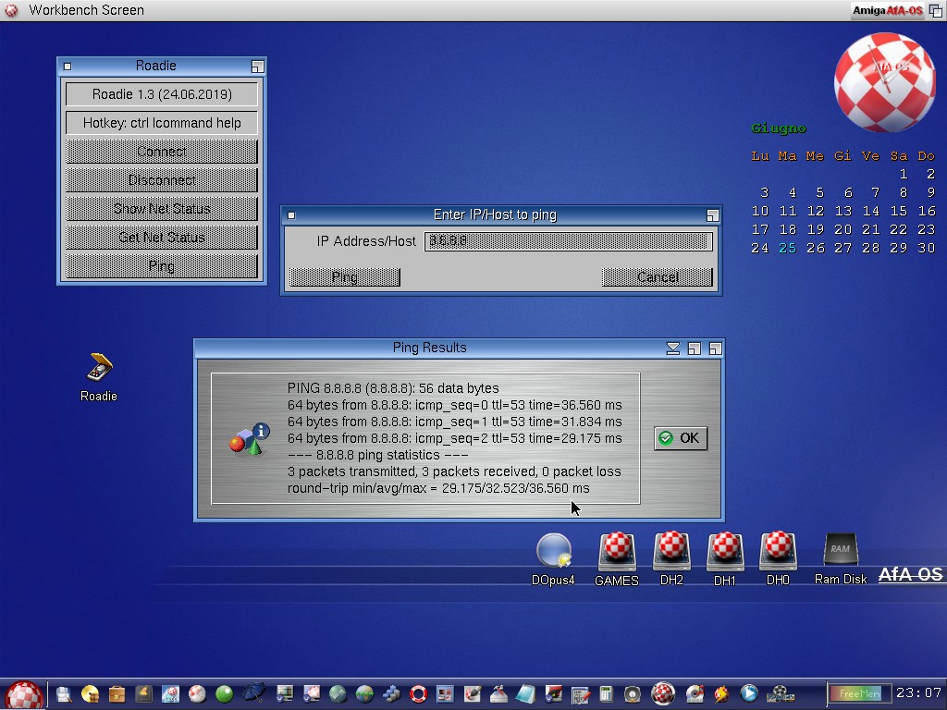Click the lifebuoy icon in the taskbar
The height and width of the screenshot is (710, 947).
[418, 693]
